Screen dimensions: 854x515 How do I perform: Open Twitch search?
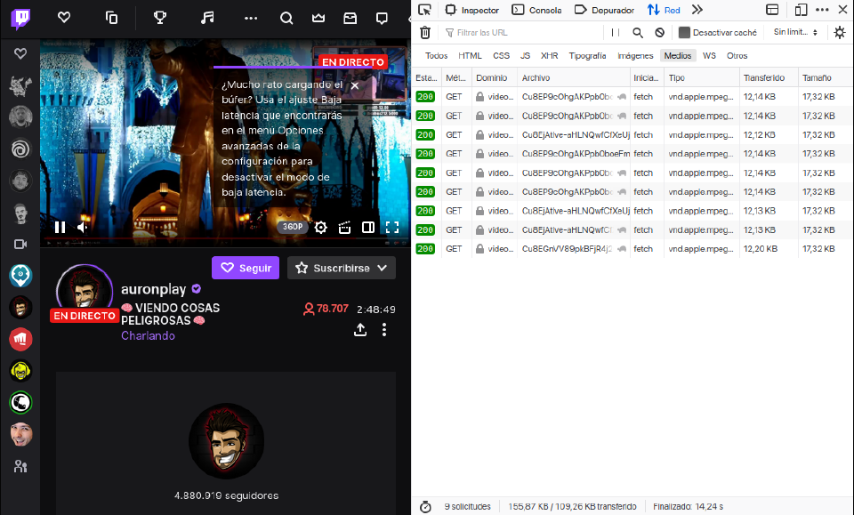[x=286, y=18]
